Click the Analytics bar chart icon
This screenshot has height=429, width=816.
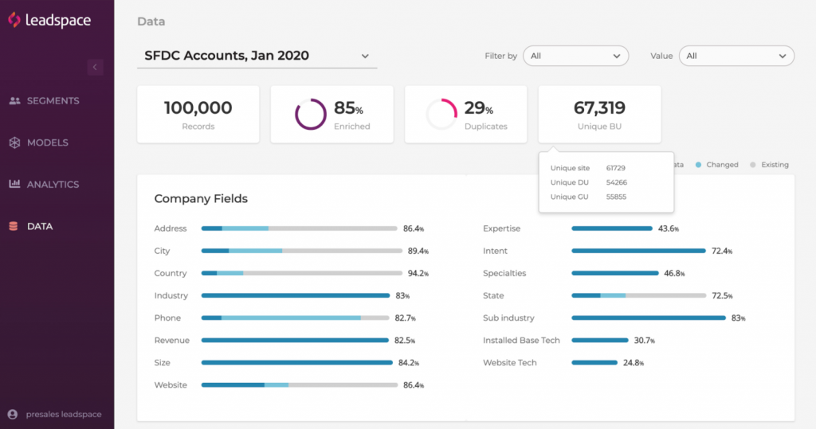[14, 185]
